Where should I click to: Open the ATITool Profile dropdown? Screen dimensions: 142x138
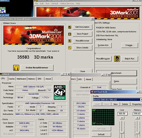[141, 100]
